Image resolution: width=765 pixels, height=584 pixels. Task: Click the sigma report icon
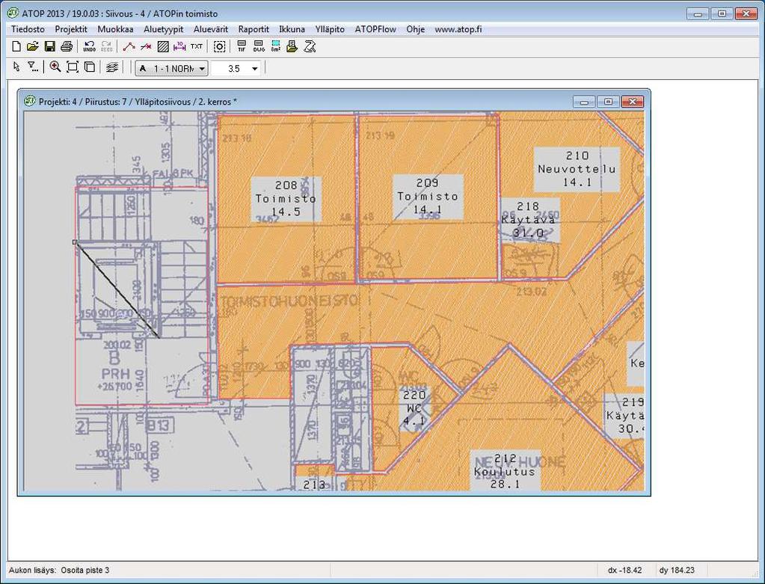(x=310, y=46)
